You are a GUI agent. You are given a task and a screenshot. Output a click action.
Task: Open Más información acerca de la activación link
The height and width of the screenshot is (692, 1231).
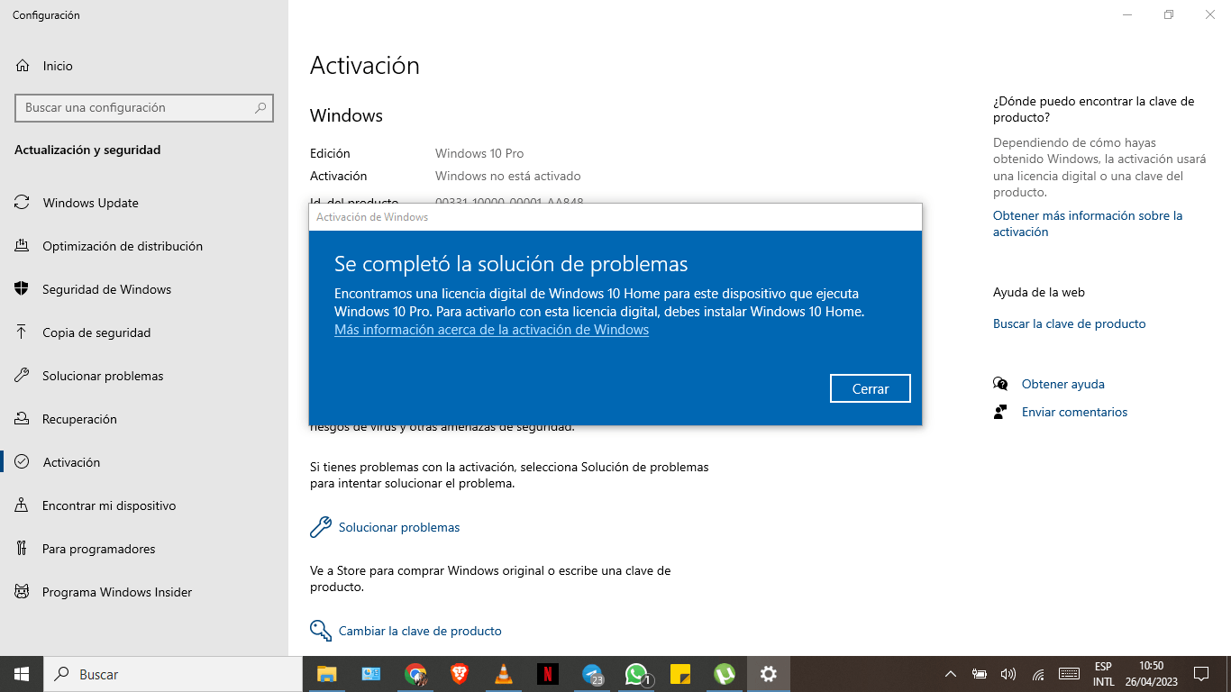coord(491,330)
